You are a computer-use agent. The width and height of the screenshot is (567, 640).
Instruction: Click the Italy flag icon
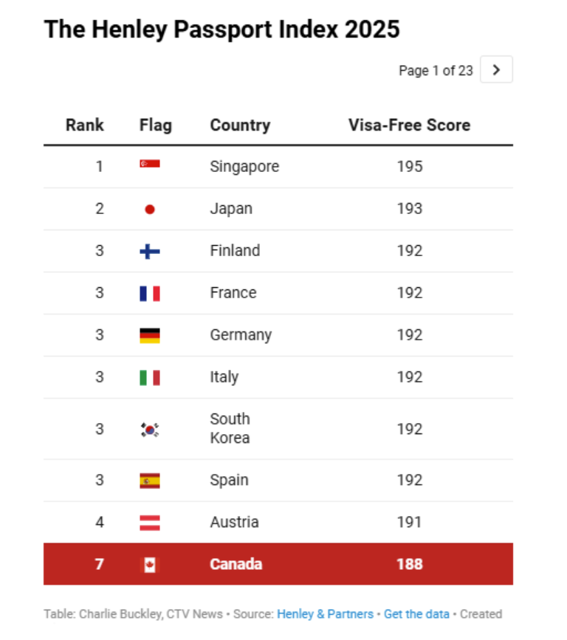tap(150, 377)
